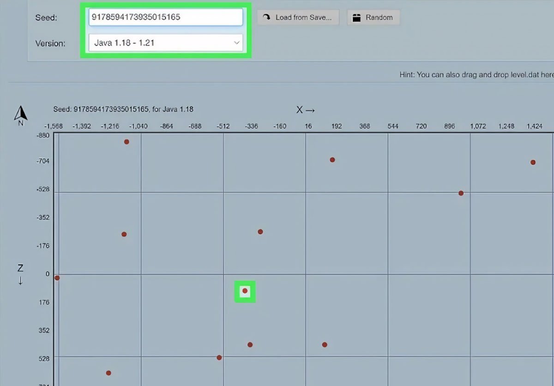This screenshot has width=554, height=386.
Task: Select the red marker near X -1,120, Z -250
Action: [x=124, y=234]
